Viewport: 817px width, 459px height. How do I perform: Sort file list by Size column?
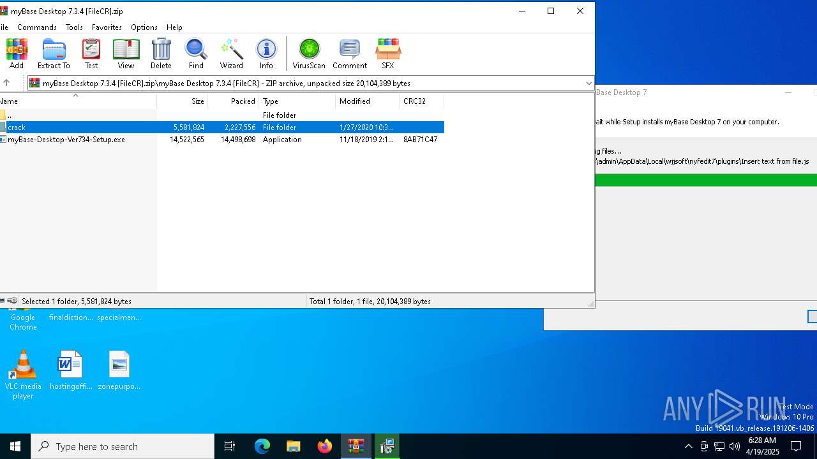(182, 101)
